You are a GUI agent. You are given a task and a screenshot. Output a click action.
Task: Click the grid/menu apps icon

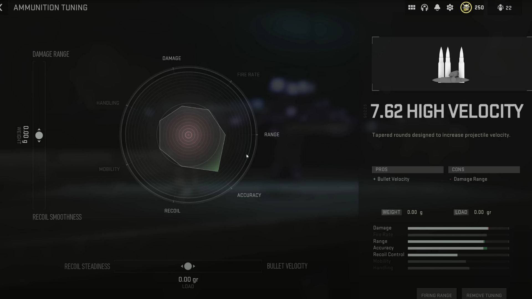412,8
